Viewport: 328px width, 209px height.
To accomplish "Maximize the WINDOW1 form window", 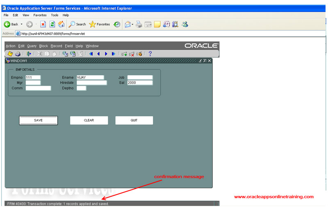I will [x=205, y=61].
